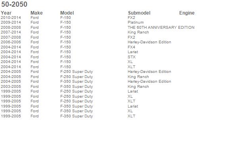The image size is (249, 143).
Task: Click the 50-2050 part number heading
Action: tap(14, 4)
